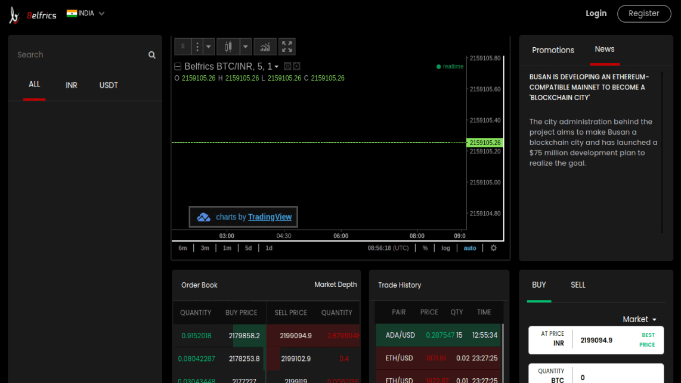Collapse the BTC/INR chart legend box

(178, 66)
